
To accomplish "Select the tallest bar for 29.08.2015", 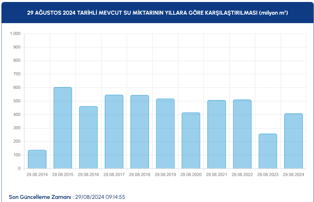I will pos(63,128).
